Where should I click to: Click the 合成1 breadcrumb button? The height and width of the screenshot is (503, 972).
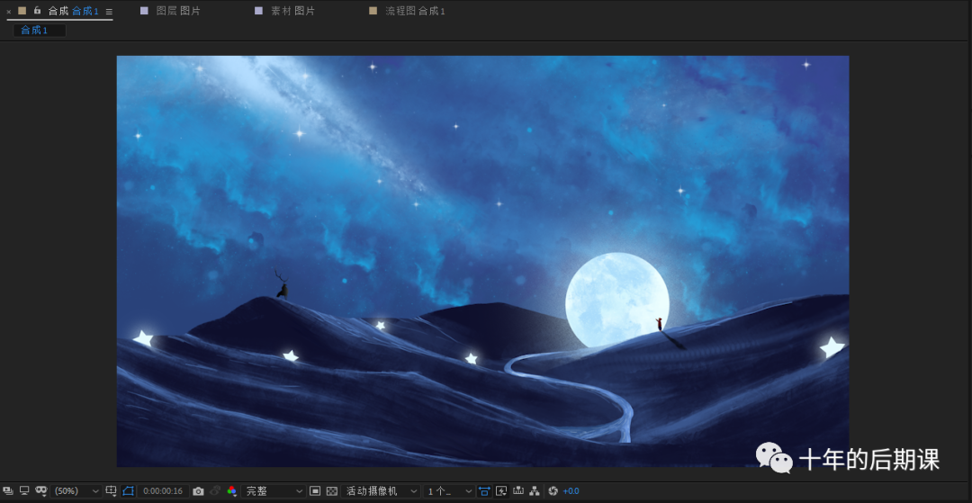[x=34, y=31]
